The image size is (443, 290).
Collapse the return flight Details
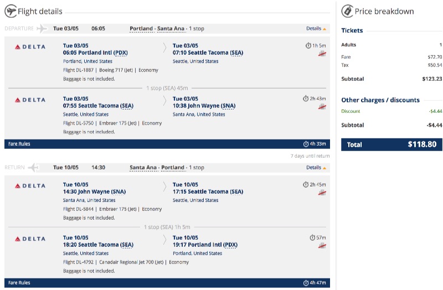tap(316, 168)
